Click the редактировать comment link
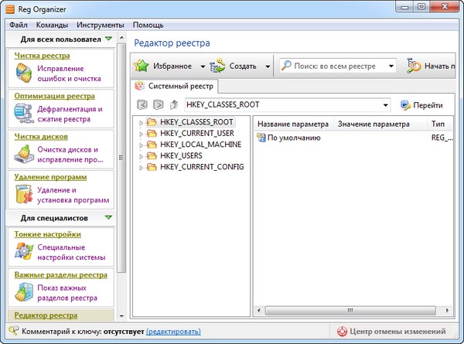Viewport: 464px width, 344px height. pos(173,332)
